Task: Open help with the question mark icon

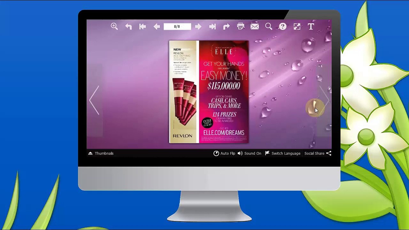Action: pos(283,27)
